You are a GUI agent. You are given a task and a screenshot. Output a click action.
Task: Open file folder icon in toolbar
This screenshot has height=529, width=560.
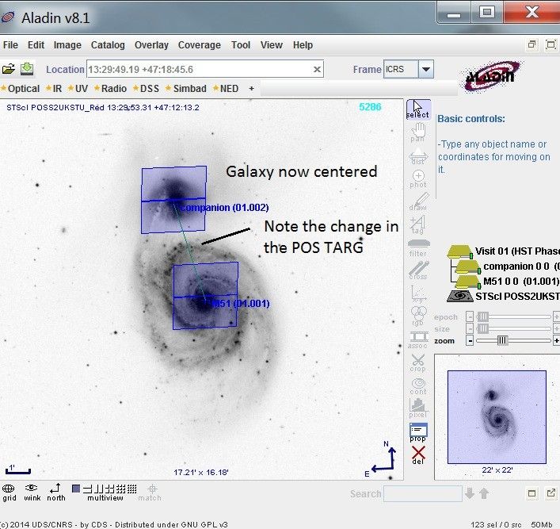pyautogui.click(x=8, y=69)
